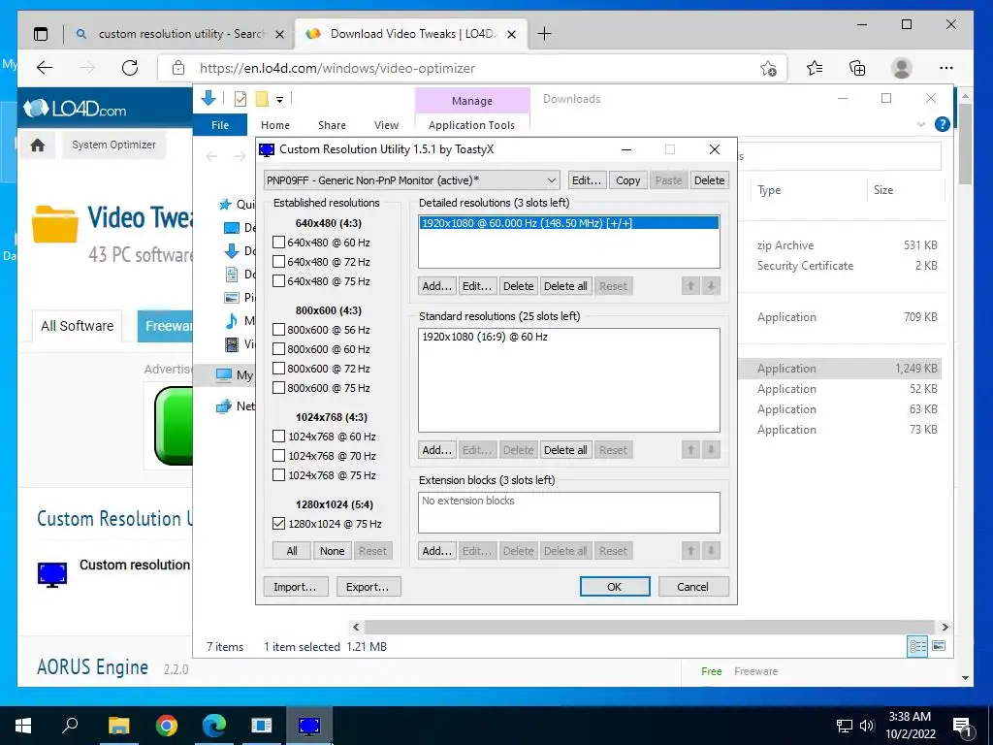Image resolution: width=993 pixels, height=745 pixels.
Task: Click the All established resolutions button
Action: click(x=292, y=551)
